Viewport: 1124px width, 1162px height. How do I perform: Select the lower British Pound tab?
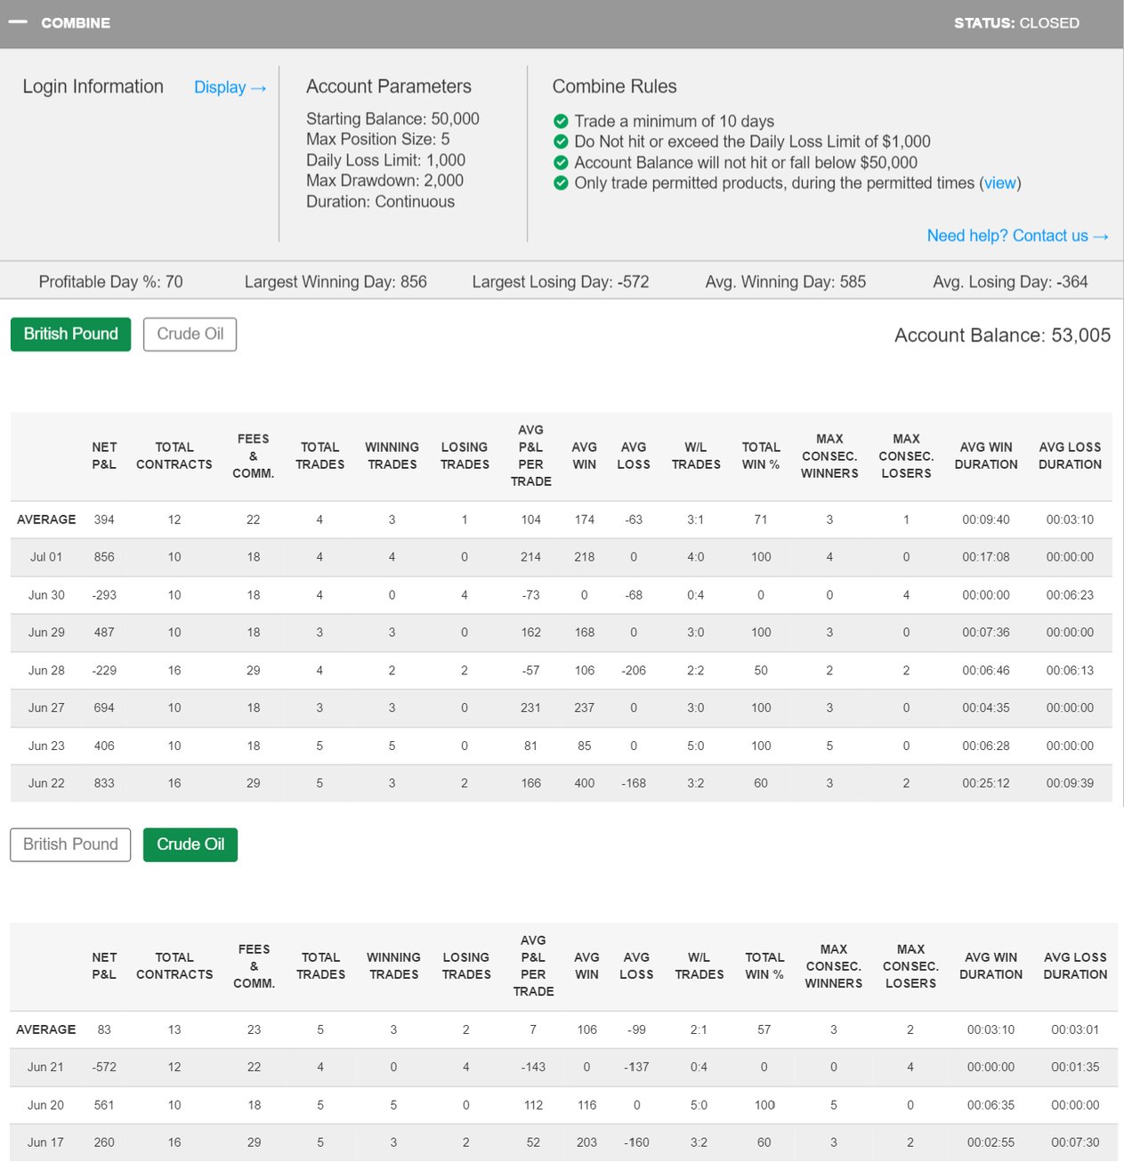(70, 844)
